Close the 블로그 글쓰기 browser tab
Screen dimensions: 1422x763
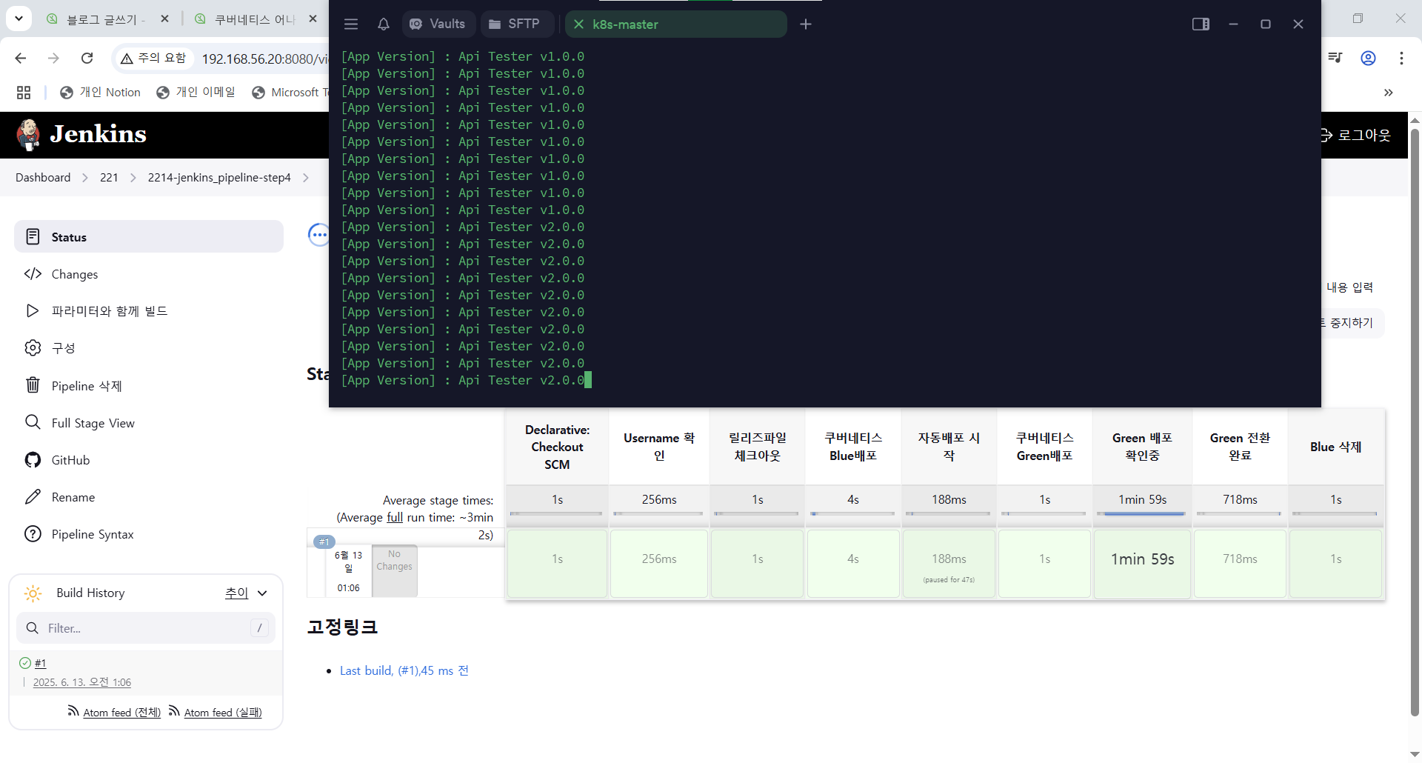(x=164, y=19)
